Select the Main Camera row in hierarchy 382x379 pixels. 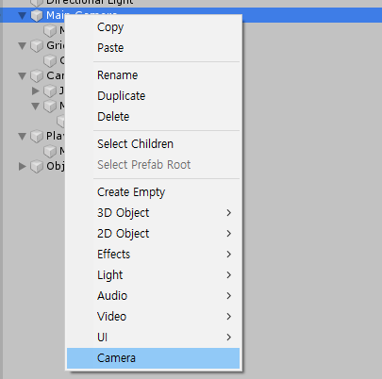pyautogui.click(x=191, y=15)
